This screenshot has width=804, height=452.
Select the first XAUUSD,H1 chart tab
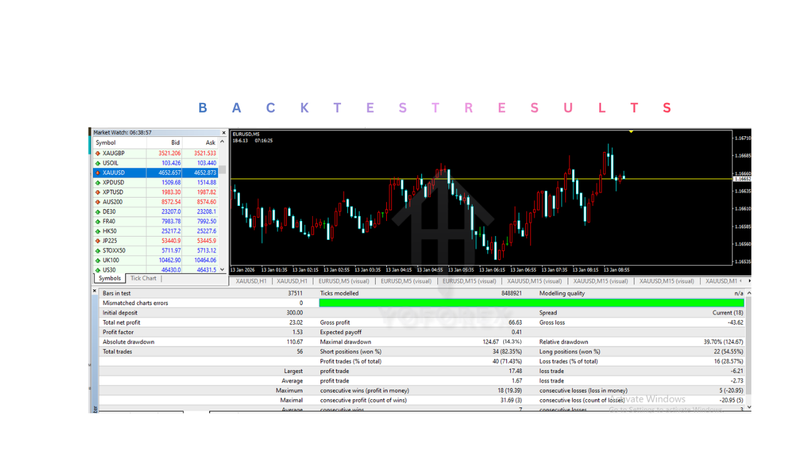[x=251, y=281]
